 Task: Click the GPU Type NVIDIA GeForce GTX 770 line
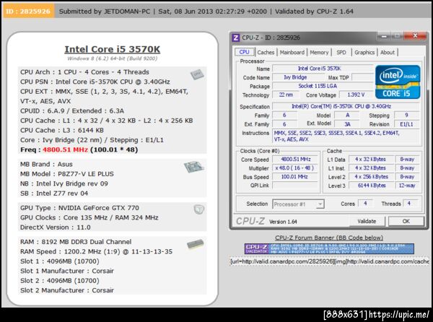click(79, 208)
